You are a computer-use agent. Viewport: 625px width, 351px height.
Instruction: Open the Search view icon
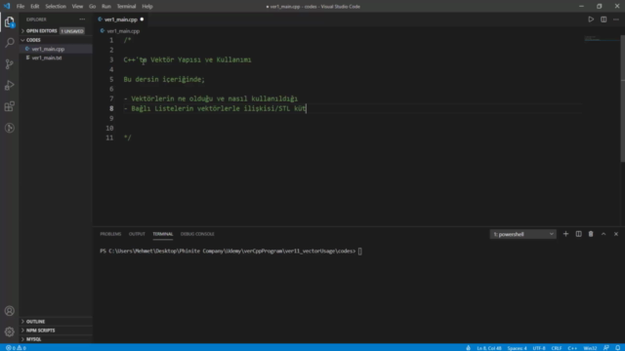[x=9, y=43]
